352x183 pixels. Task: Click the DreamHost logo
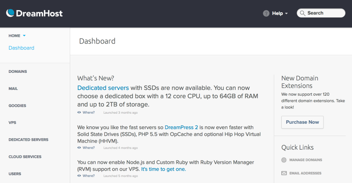(x=34, y=13)
